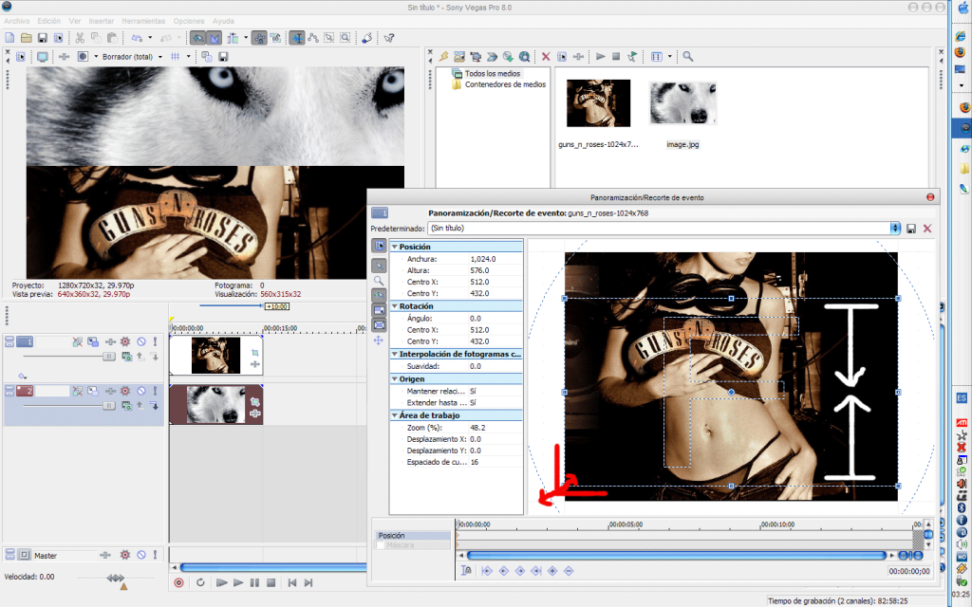Select Contenedores de medios folder

(505, 84)
